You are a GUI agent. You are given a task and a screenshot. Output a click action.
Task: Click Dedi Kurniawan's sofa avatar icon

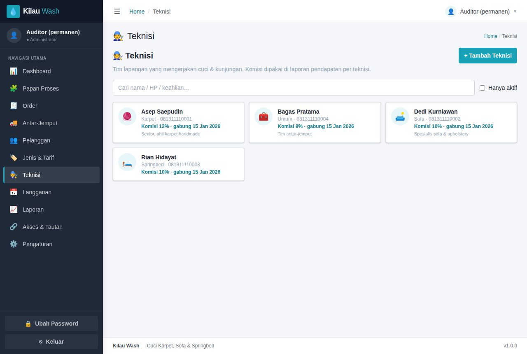tap(400, 116)
